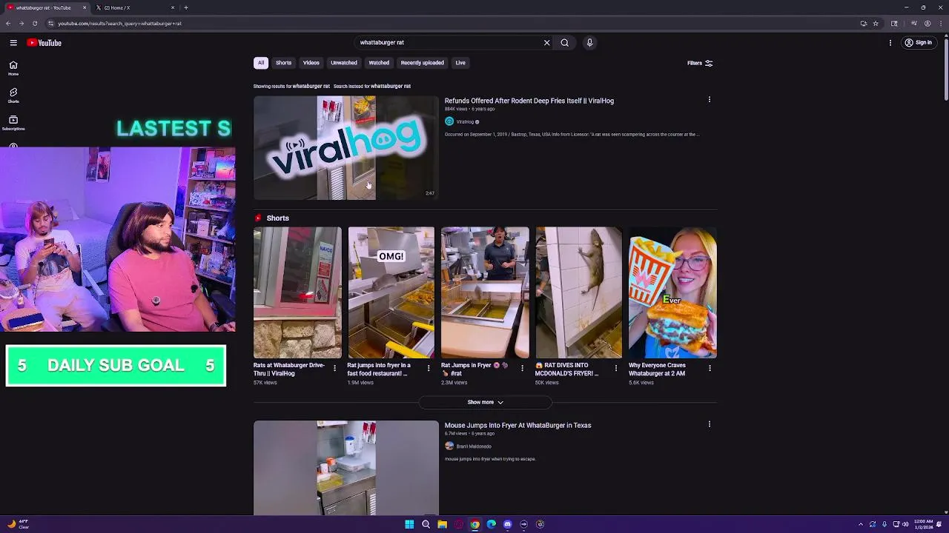Start voice search with microphone icon

pos(589,42)
